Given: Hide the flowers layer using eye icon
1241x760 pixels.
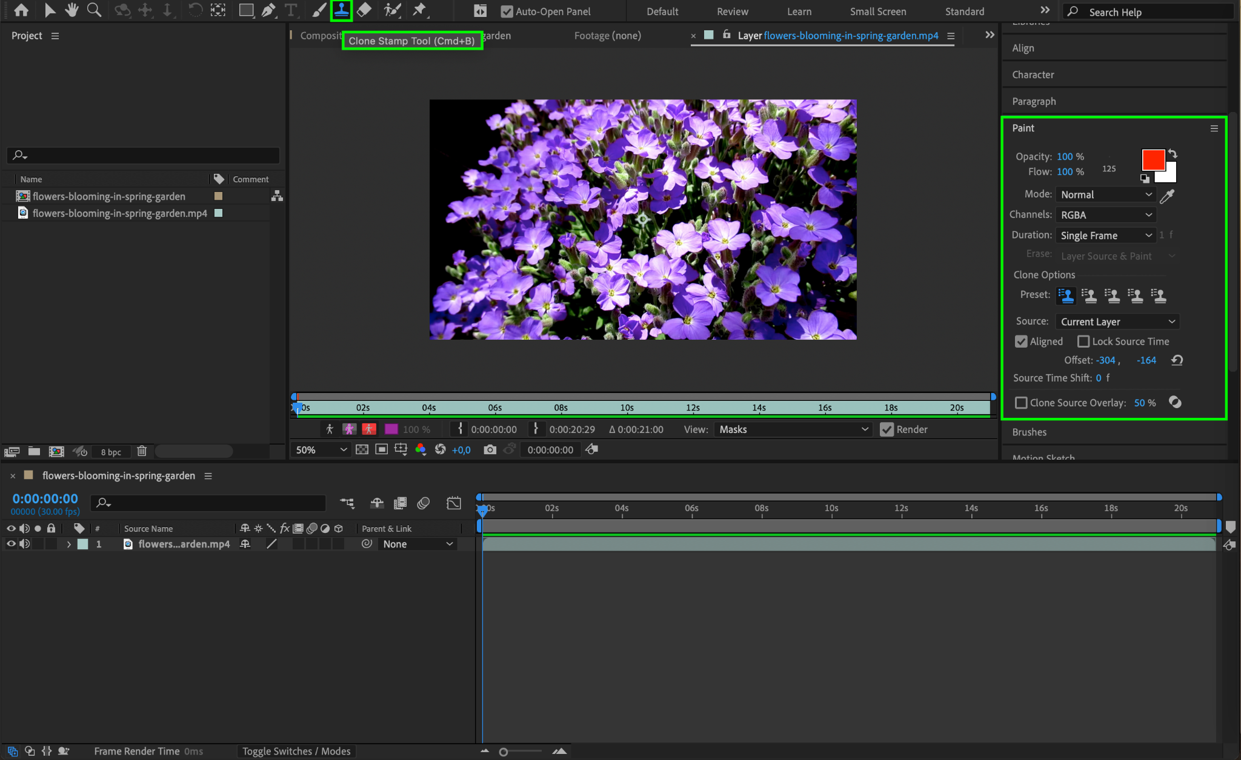Looking at the screenshot, I should click(11, 544).
